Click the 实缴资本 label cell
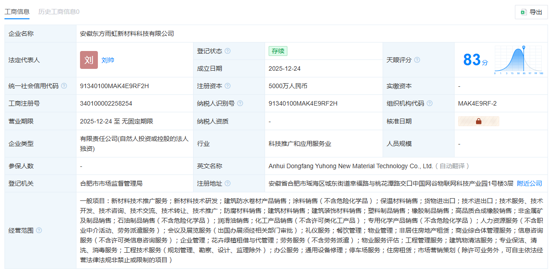552x276 pixels. point(418,86)
